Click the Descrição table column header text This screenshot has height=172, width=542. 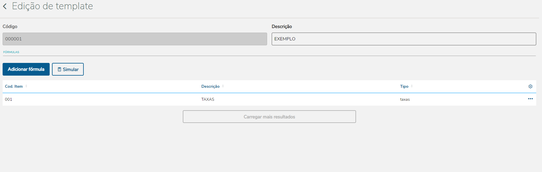point(210,86)
